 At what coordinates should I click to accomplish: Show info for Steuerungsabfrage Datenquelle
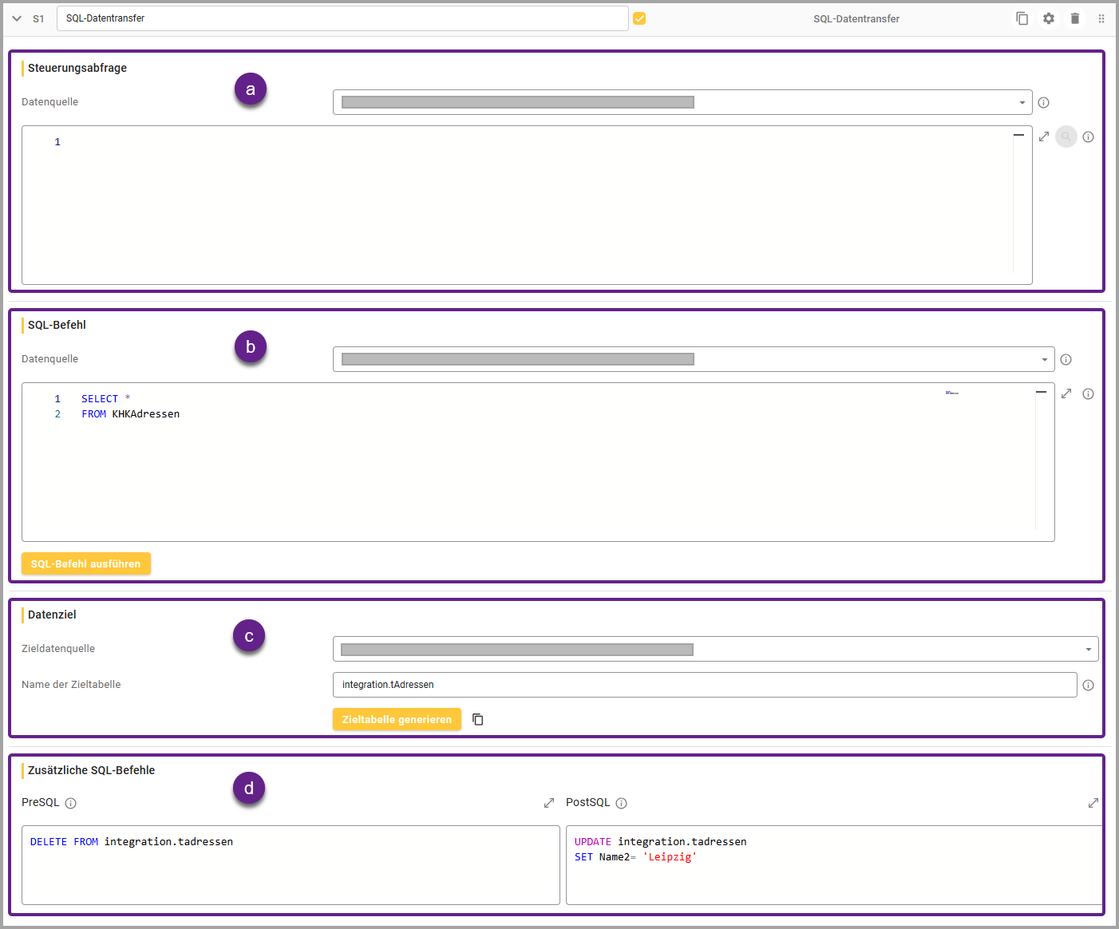(1043, 102)
